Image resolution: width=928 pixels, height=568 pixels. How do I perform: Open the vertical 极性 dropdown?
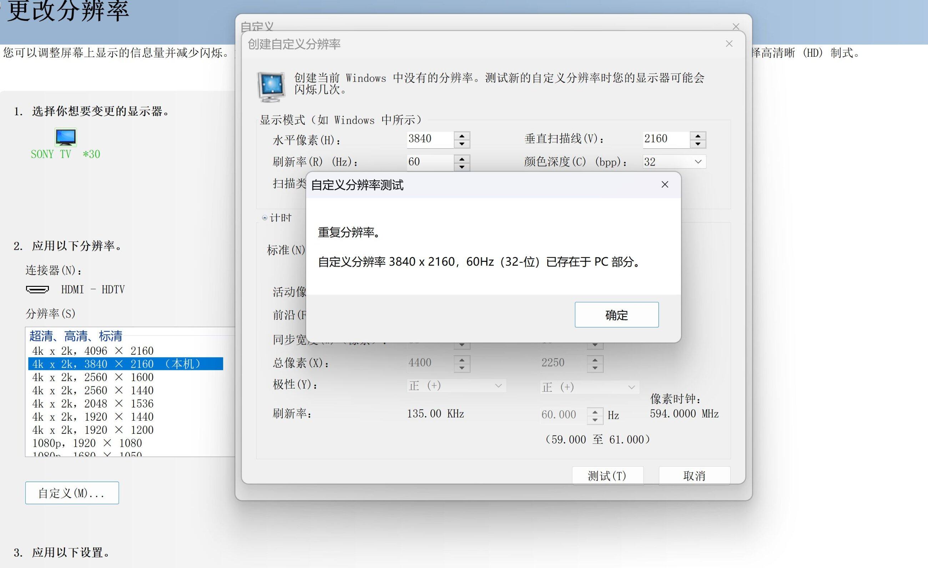pos(589,387)
